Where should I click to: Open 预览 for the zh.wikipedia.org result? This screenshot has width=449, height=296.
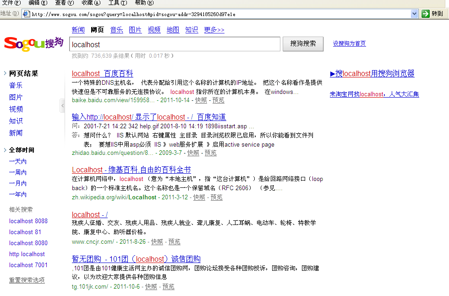[x=216, y=197]
